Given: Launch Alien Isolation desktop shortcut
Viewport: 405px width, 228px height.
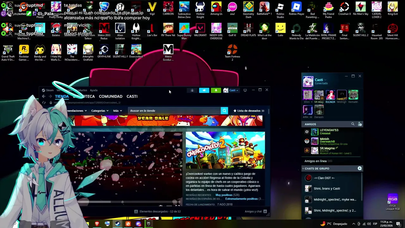Looking at the screenshot, I should coord(120,31).
